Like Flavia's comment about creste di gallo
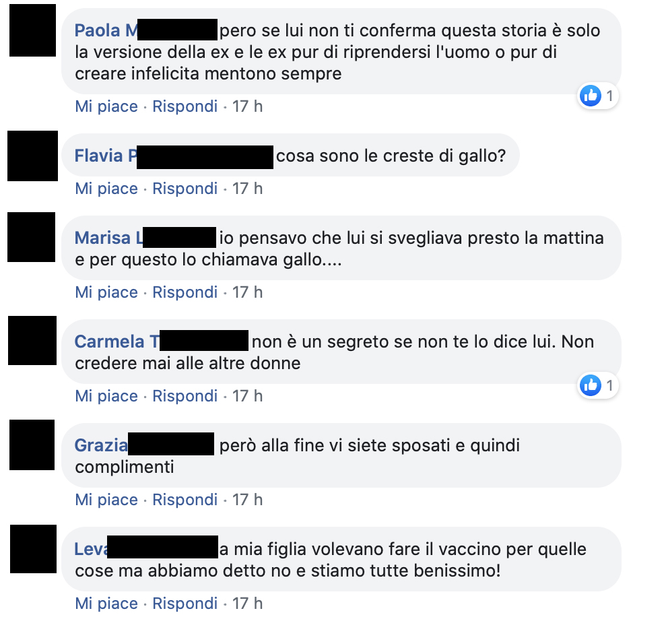The width and height of the screenshot is (664, 617). [106, 189]
